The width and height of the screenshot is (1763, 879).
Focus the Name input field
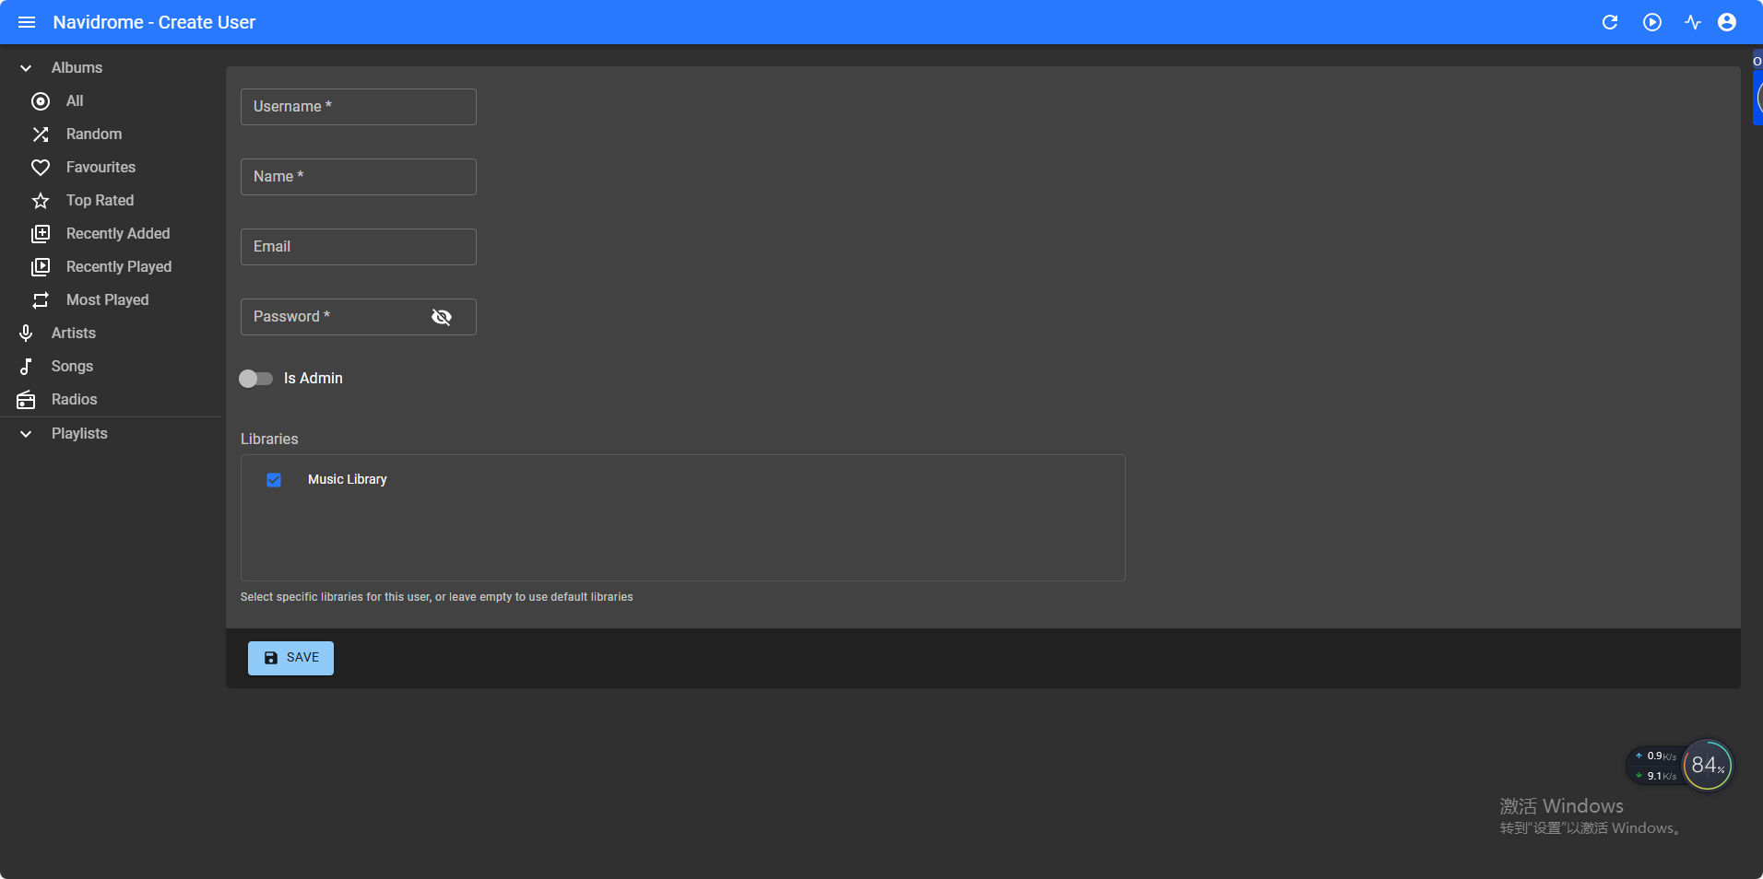pyautogui.click(x=359, y=177)
